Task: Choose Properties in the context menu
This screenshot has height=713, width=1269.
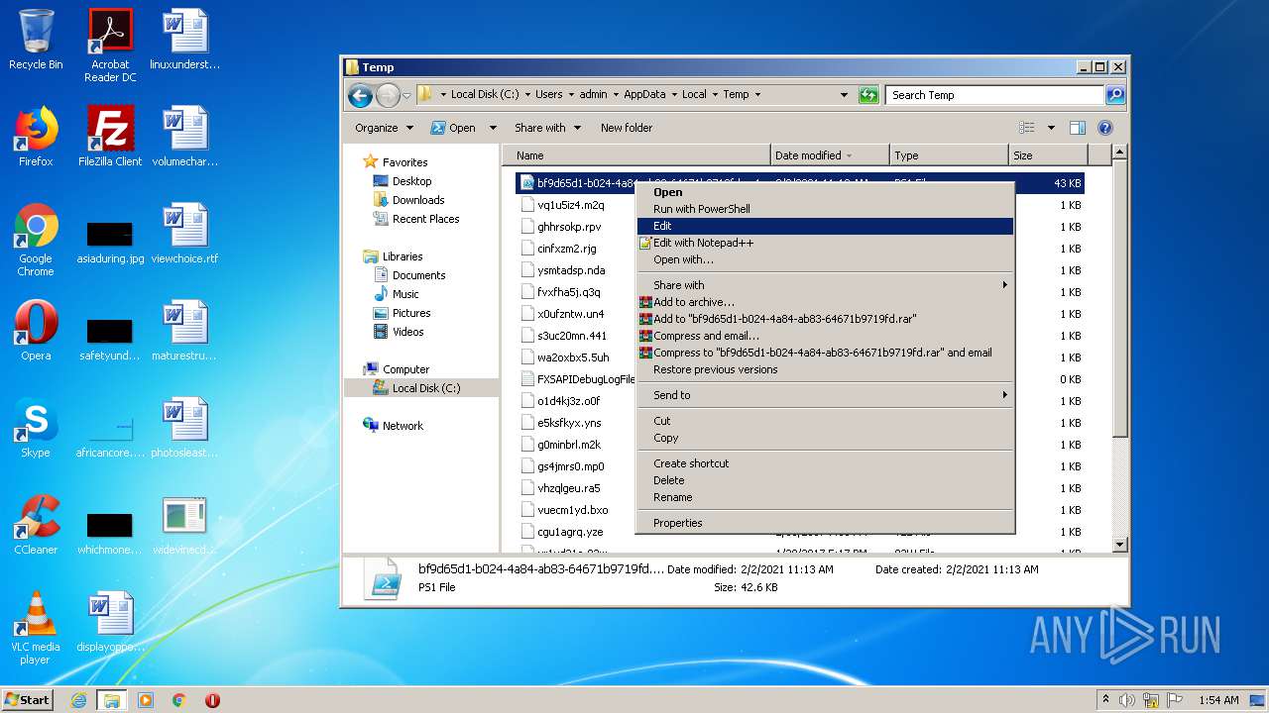Action: pos(677,523)
